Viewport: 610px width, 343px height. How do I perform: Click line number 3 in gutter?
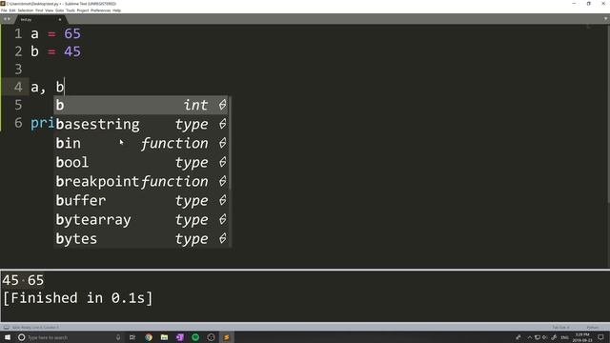(x=18, y=70)
